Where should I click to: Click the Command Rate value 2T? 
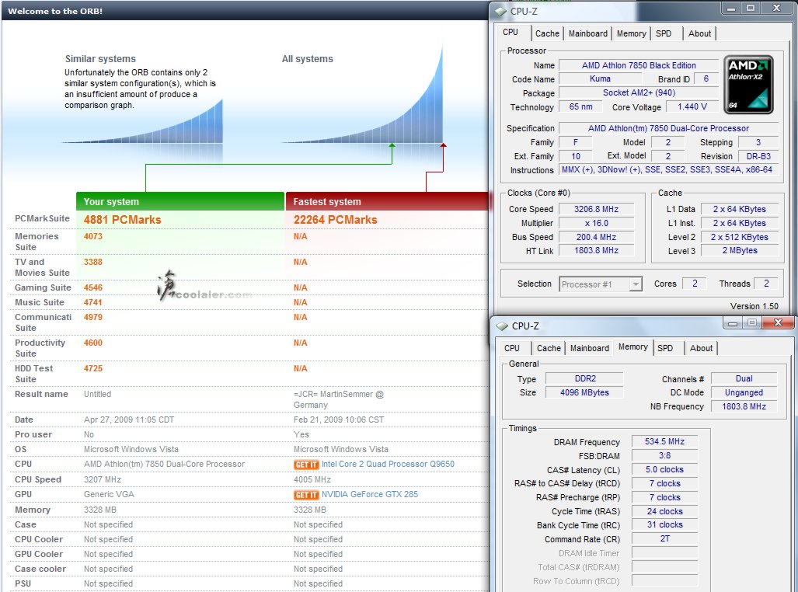[664, 538]
